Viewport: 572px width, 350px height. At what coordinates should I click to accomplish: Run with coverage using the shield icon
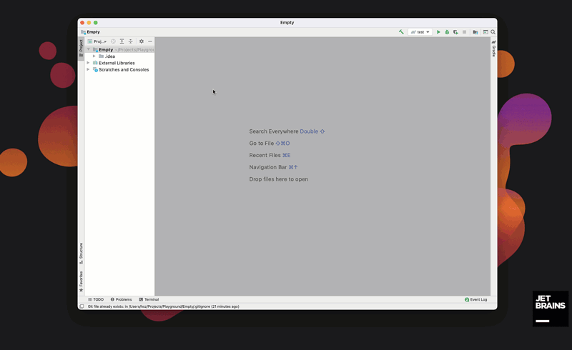point(455,32)
